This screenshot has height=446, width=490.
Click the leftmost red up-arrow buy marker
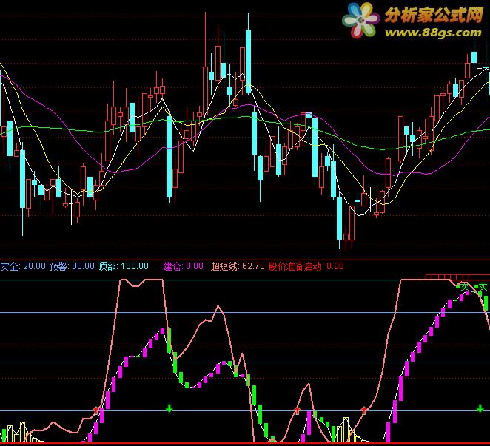96,410
